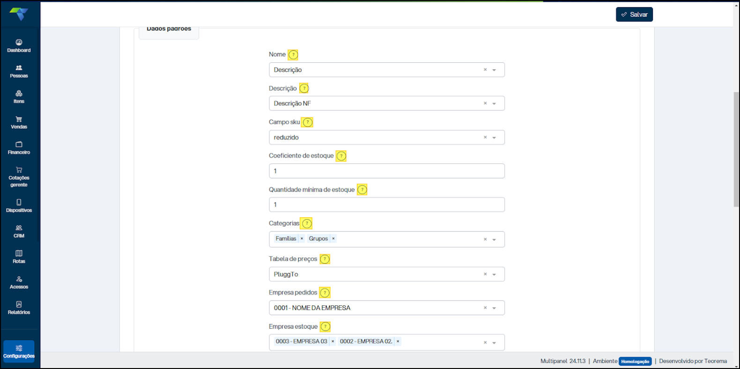Open the Configurações menu item
The image size is (740, 369).
tap(19, 351)
